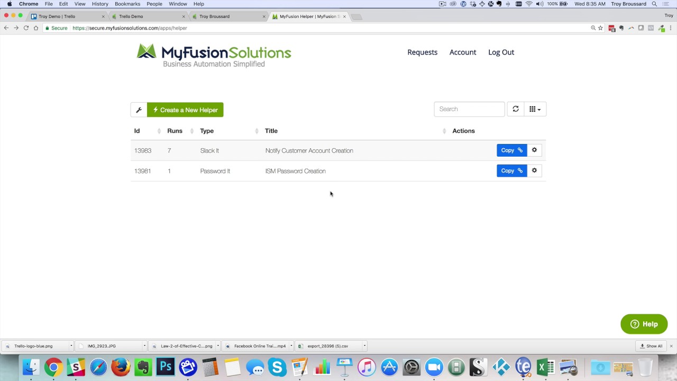Image resolution: width=677 pixels, height=381 pixels.
Task: Click the refresh icon next to Search
Action: pyautogui.click(x=516, y=109)
